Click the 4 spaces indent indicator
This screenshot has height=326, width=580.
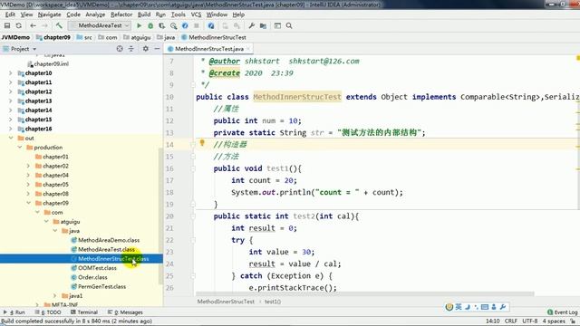[x=554, y=321]
